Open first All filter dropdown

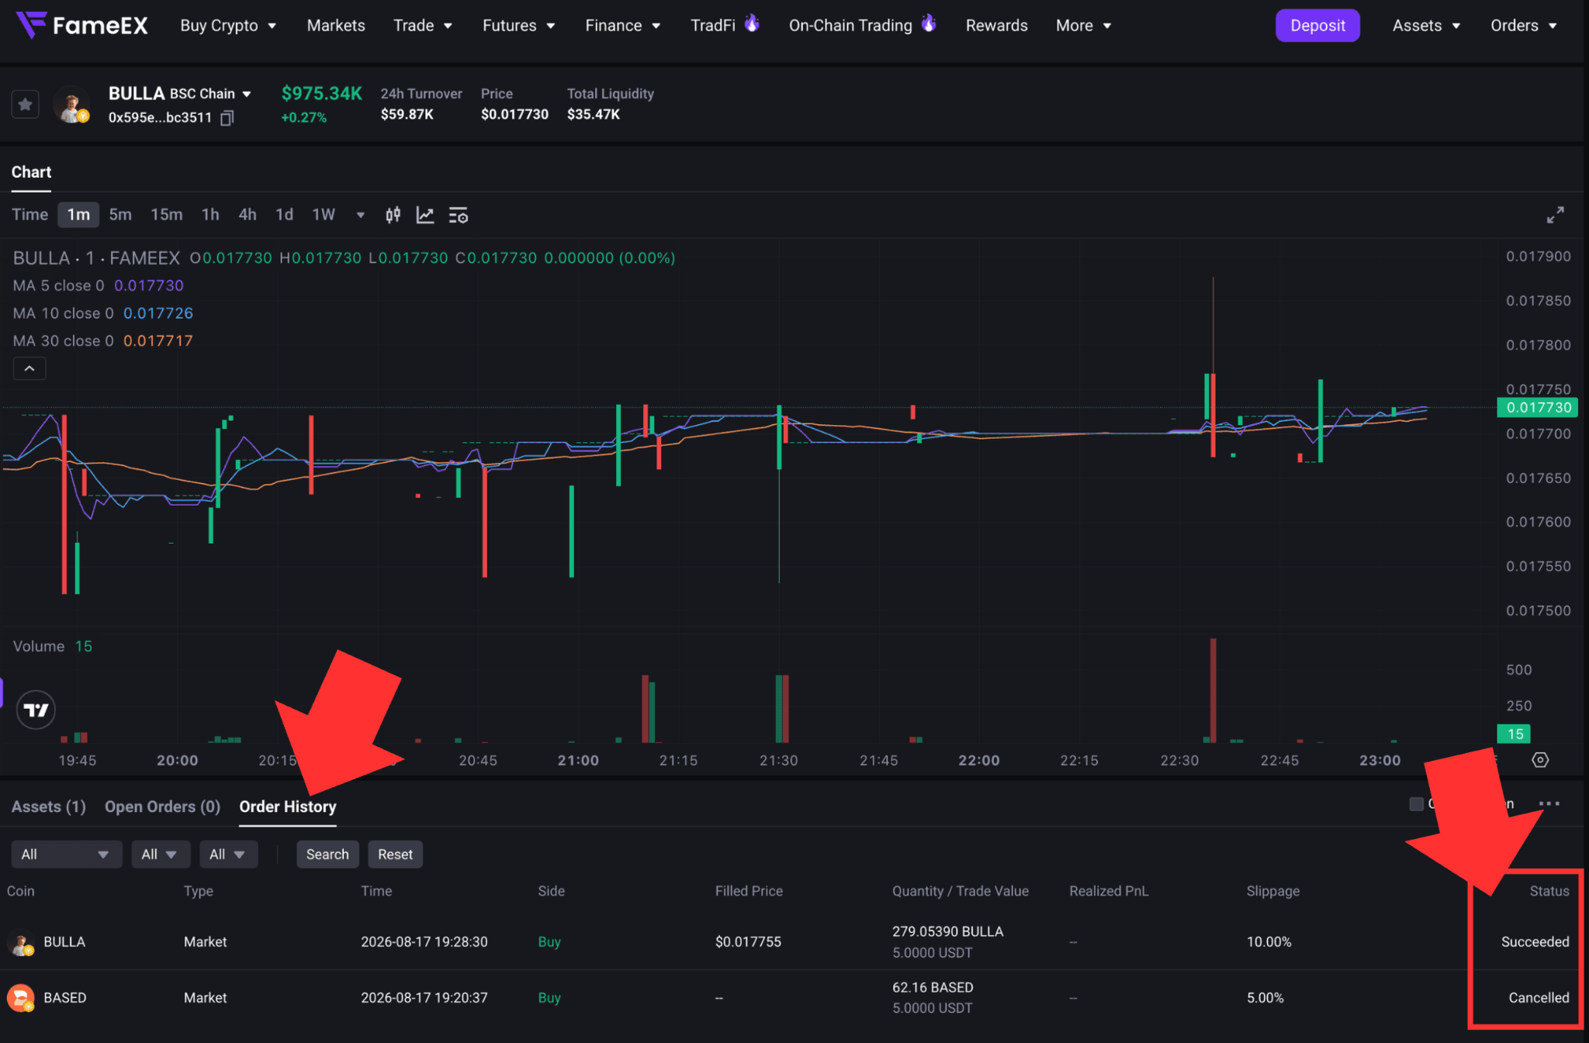point(66,855)
